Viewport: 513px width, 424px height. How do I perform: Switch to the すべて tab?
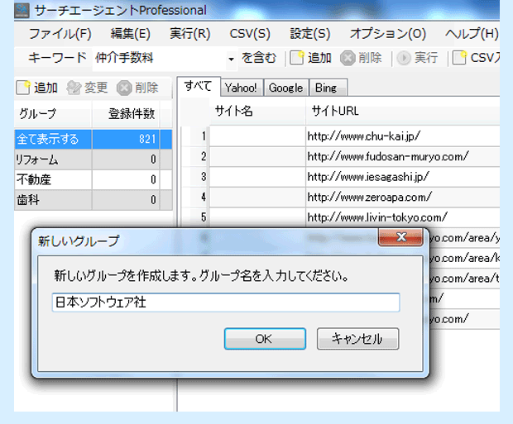199,86
